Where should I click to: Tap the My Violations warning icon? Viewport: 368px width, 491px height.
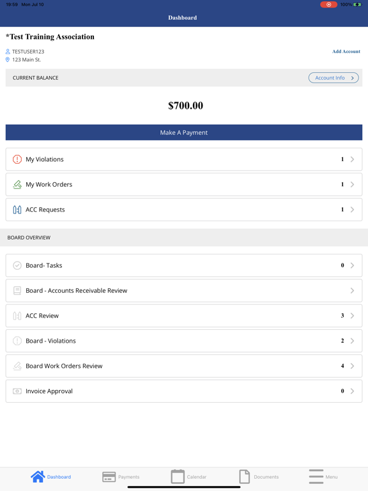[x=17, y=159]
